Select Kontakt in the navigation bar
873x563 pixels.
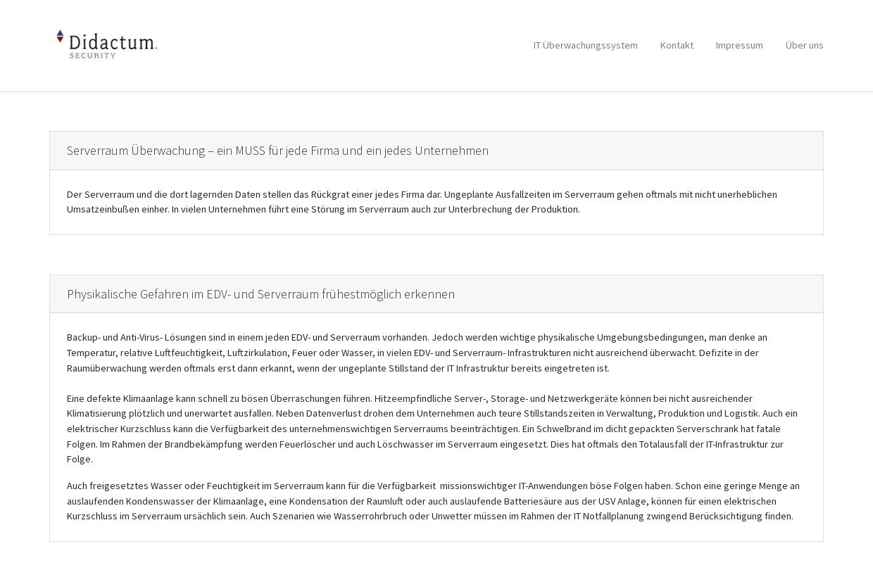(x=677, y=45)
